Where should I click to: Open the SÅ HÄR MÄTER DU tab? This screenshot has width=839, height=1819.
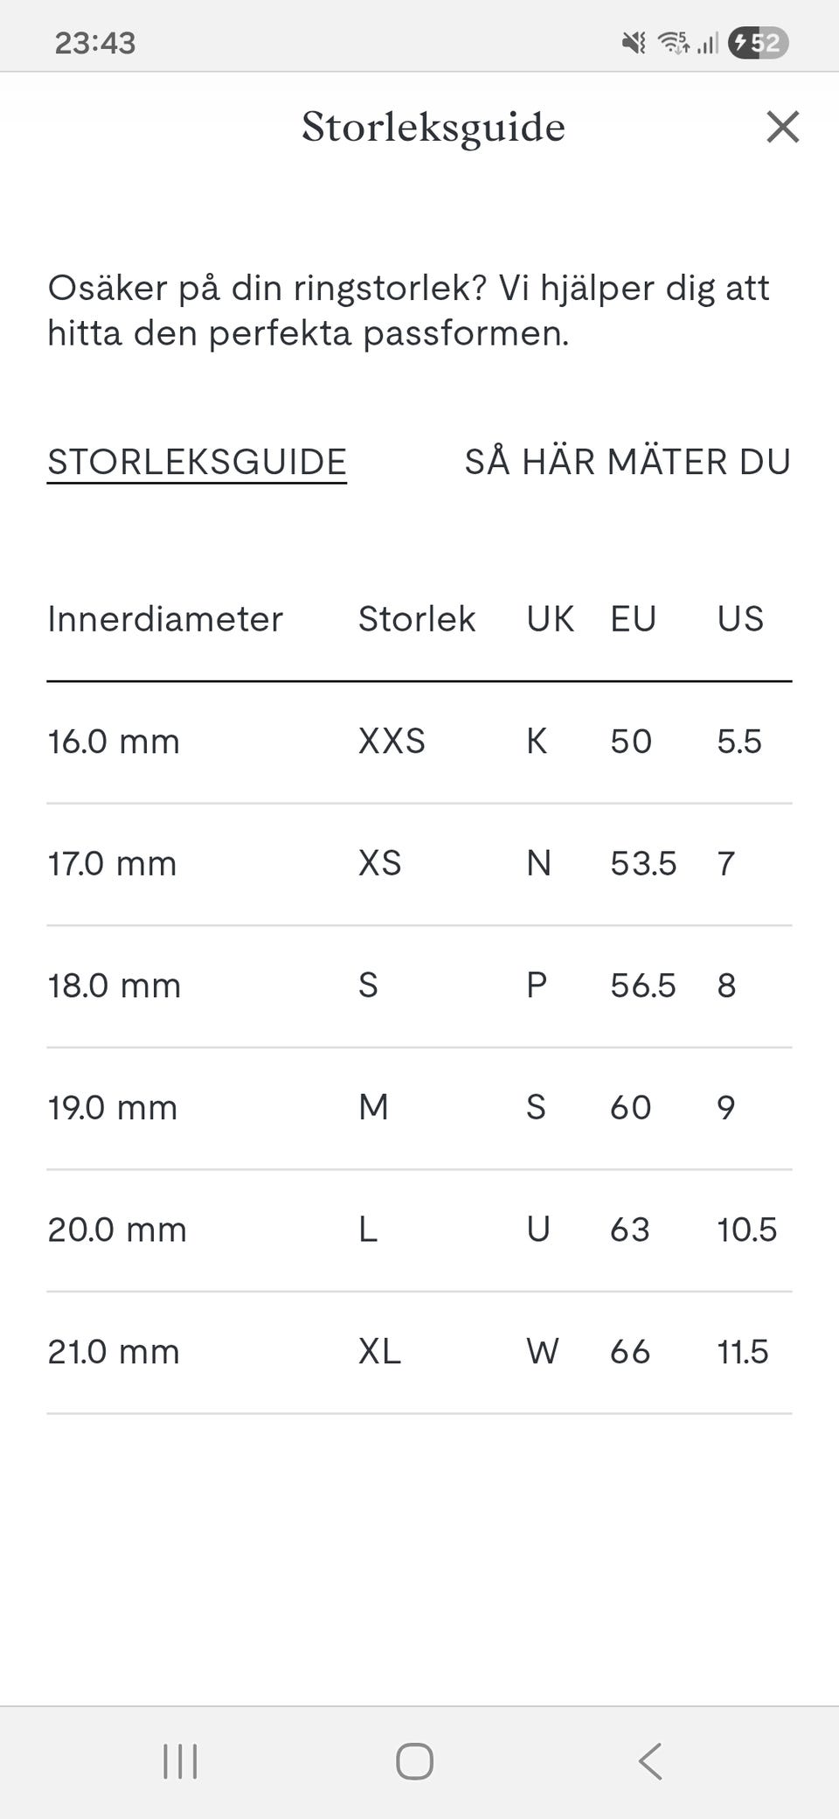[628, 462]
